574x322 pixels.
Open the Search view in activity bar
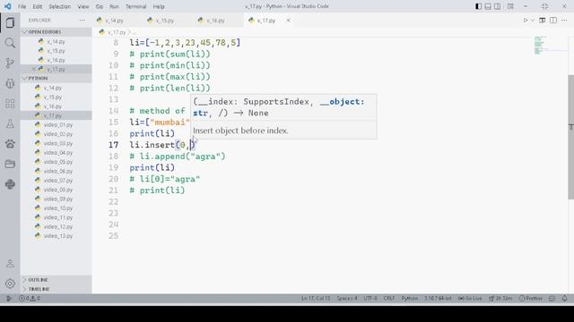click(x=10, y=43)
